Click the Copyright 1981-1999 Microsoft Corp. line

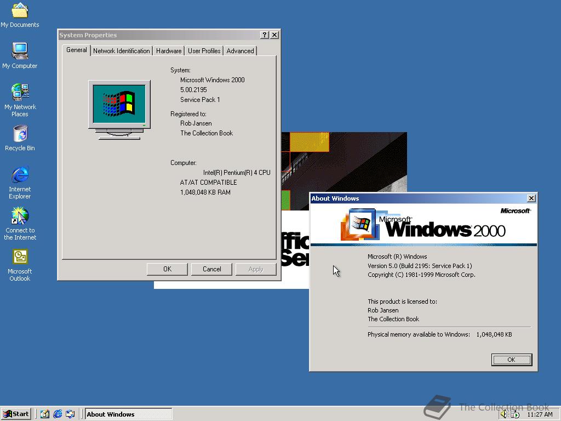(x=421, y=275)
